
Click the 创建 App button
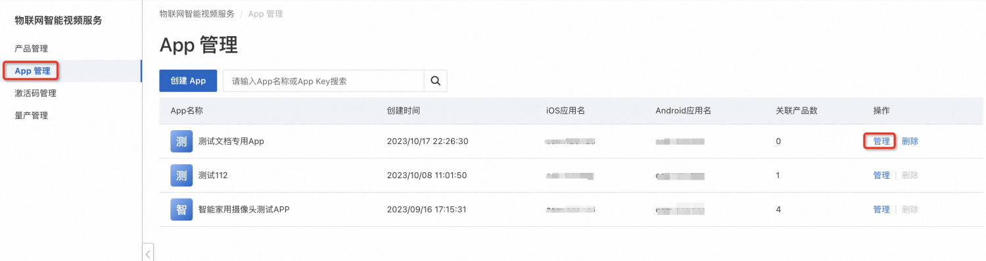(x=188, y=81)
